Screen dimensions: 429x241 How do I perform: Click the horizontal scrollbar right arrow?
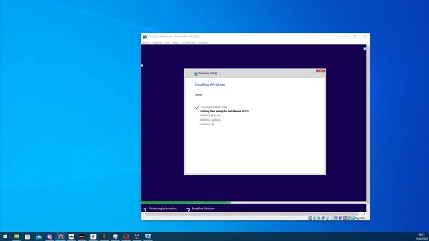(x=365, y=214)
